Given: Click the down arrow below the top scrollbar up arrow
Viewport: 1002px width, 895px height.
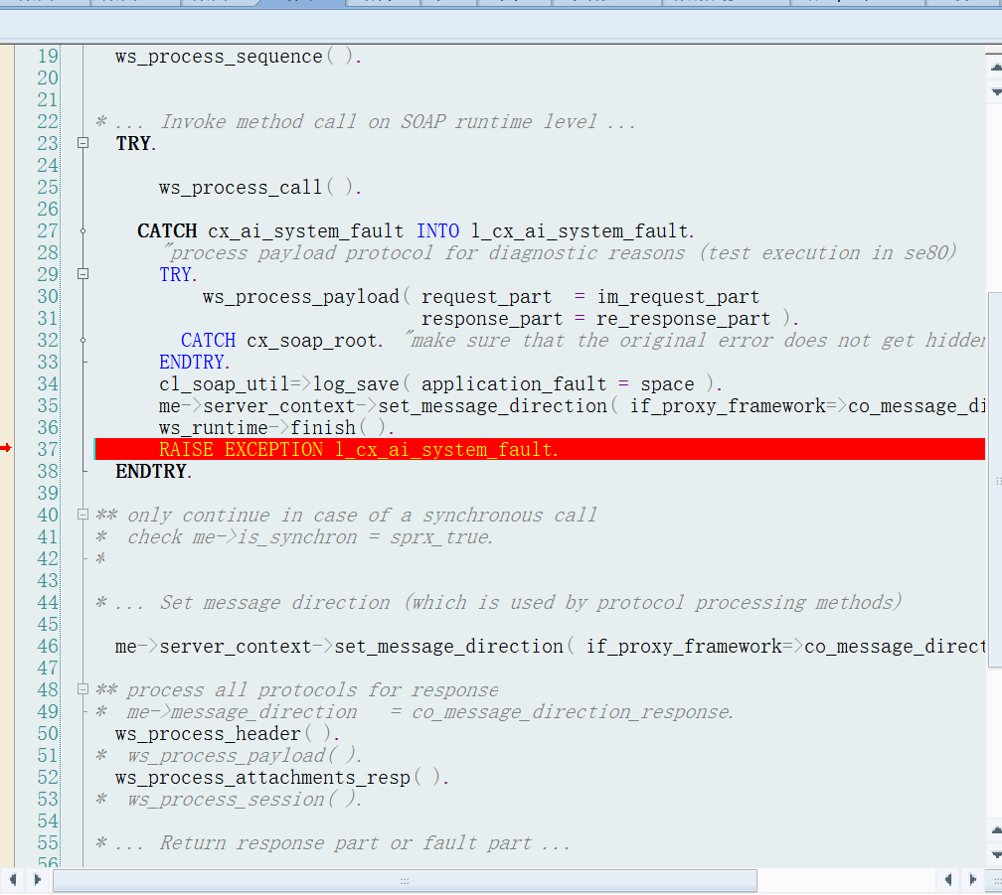Looking at the screenshot, I should [x=996, y=92].
